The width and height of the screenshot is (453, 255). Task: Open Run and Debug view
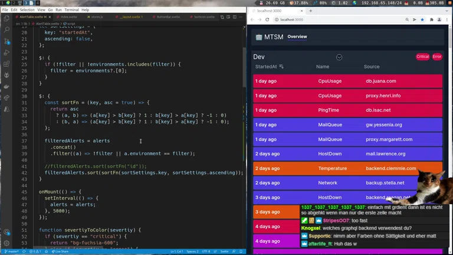6,53
